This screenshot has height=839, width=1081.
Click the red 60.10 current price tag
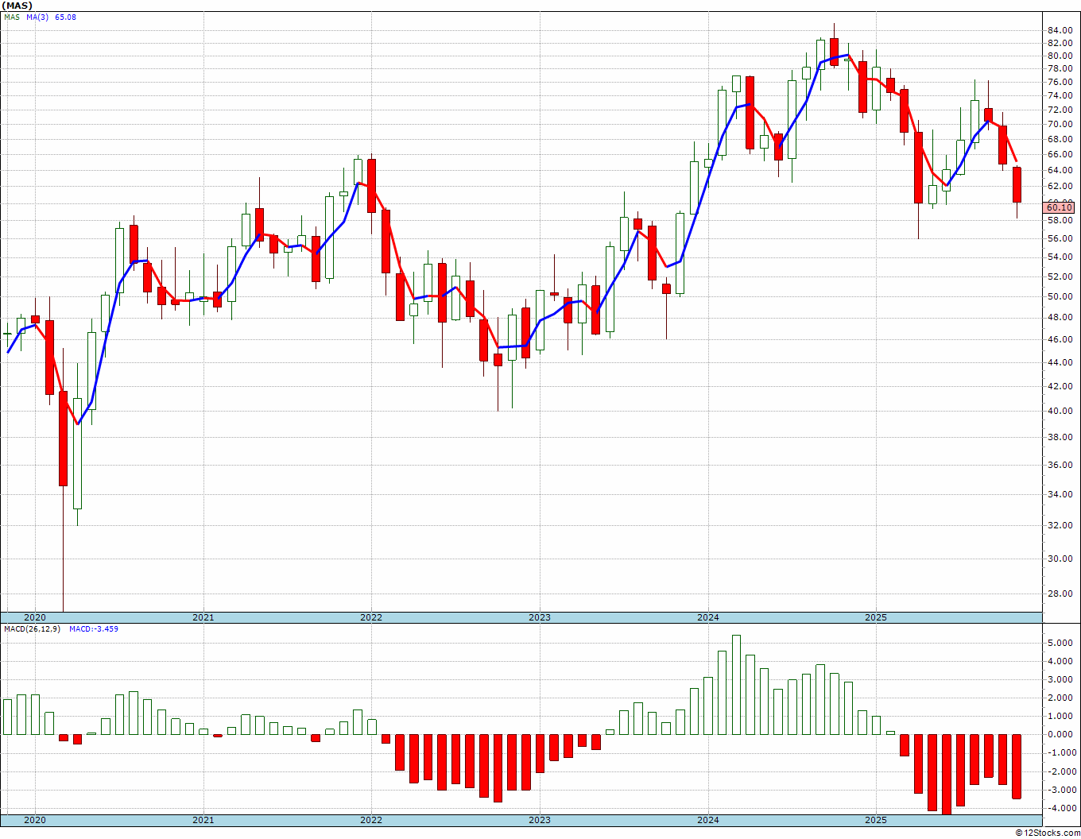[x=1059, y=207]
